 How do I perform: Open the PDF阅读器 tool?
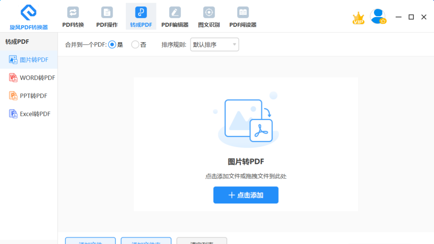click(x=243, y=16)
